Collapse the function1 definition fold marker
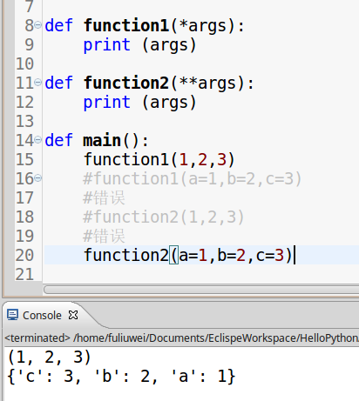 (x=38, y=25)
